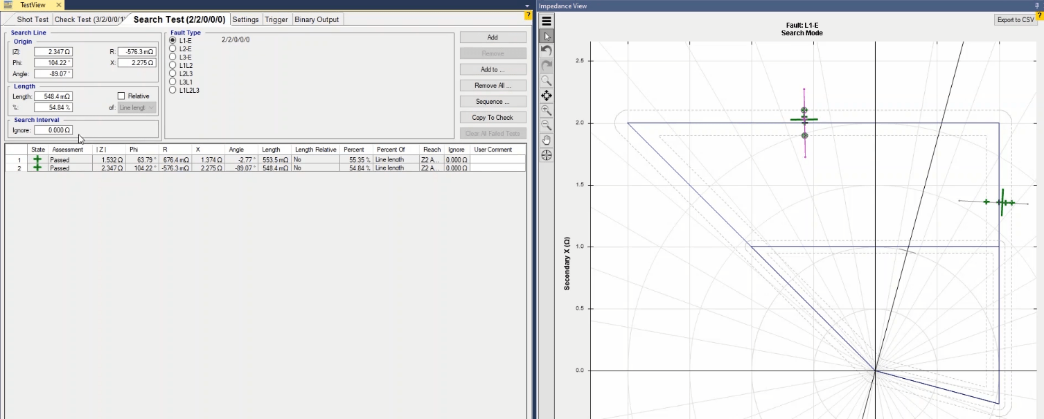Enable the Relative length checkbox
Screen dimensions: 1044x419
click(121, 96)
